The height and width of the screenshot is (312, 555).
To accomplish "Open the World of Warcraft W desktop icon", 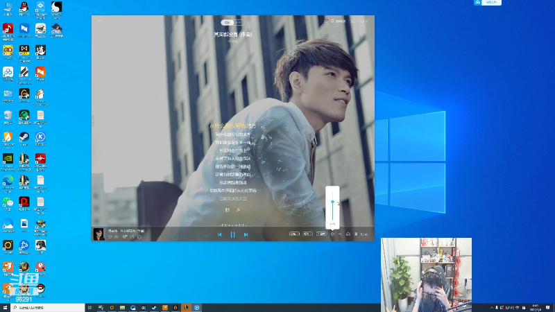I will [x=24, y=268].
